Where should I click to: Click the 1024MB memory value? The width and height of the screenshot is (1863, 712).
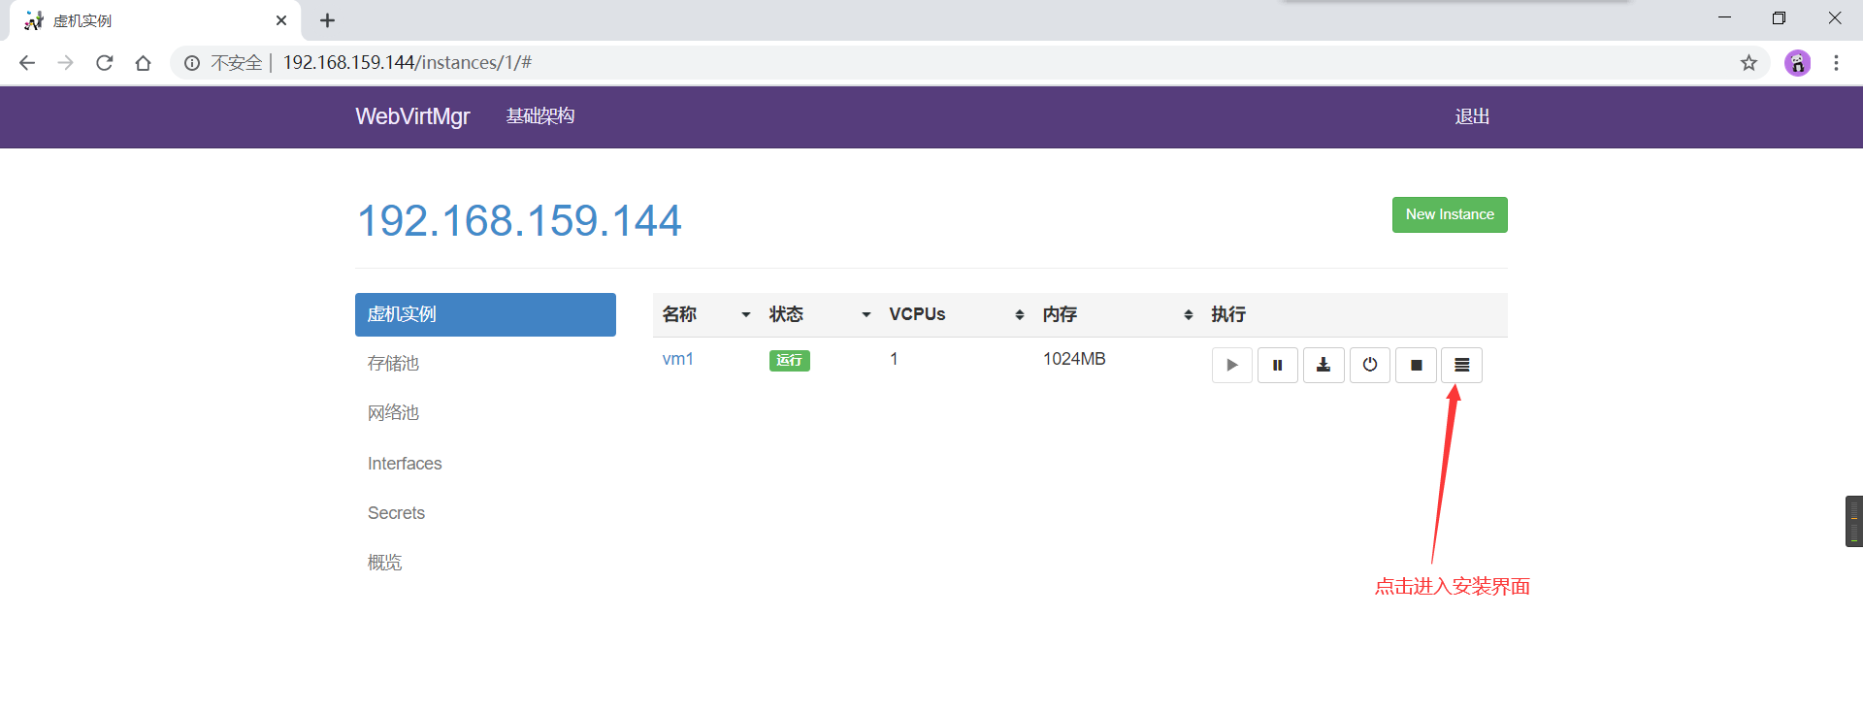pos(1074,359)
